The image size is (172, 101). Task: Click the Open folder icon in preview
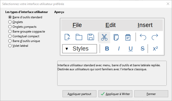coord(79,37)
